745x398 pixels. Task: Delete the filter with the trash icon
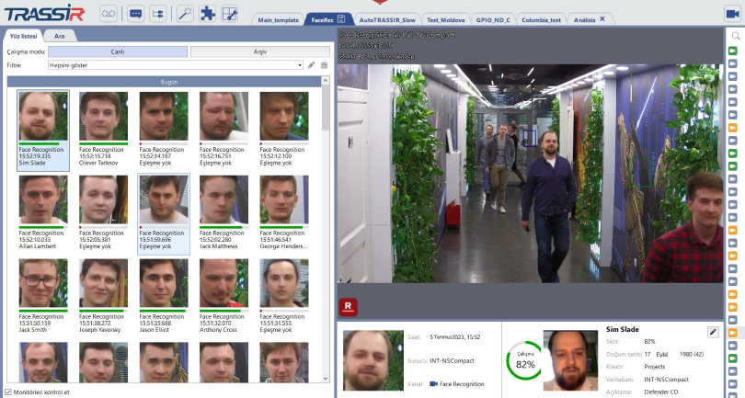(x=324, y=65)
